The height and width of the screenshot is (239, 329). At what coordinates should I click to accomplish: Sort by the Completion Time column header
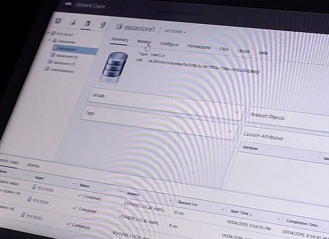tap(302, 223)
